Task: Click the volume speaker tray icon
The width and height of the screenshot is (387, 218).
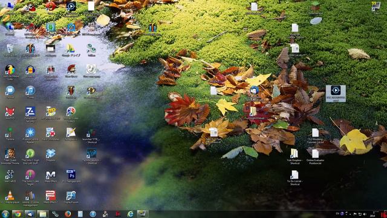Action: [365, 214]
